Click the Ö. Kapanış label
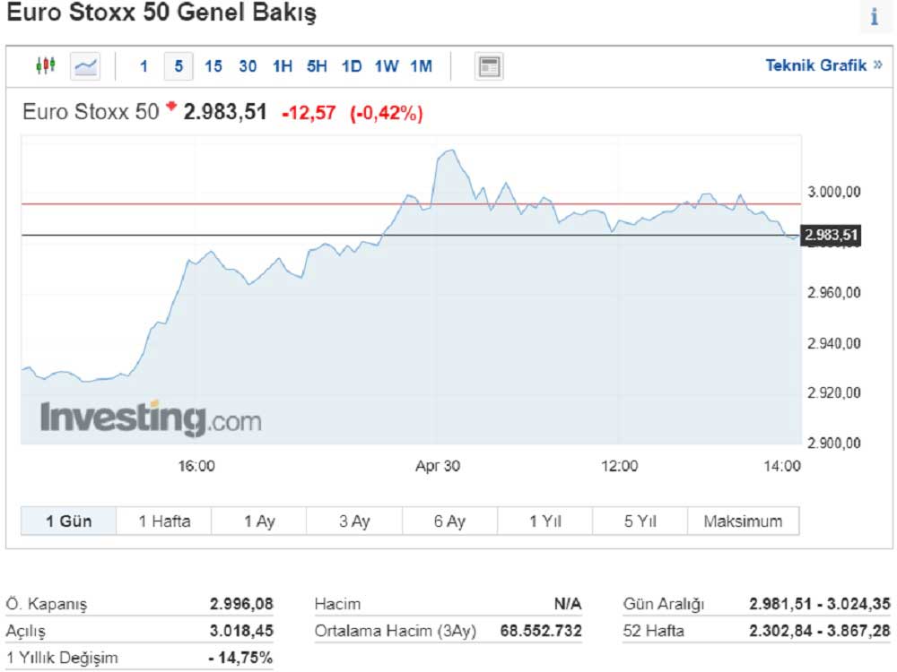The height and width of the screenshot is (672, 897). [47, 604]
